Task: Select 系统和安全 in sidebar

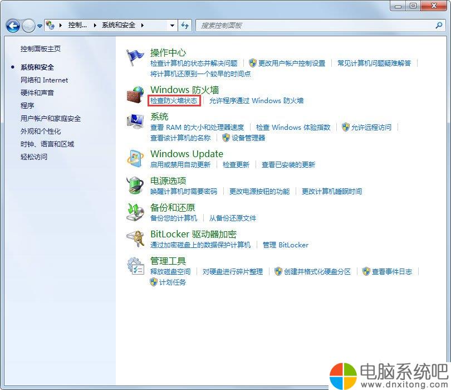Action: (37, 67)
